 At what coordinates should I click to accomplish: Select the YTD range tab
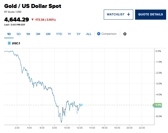[59, 34]
